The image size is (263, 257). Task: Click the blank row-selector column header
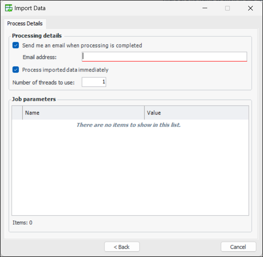17,113
